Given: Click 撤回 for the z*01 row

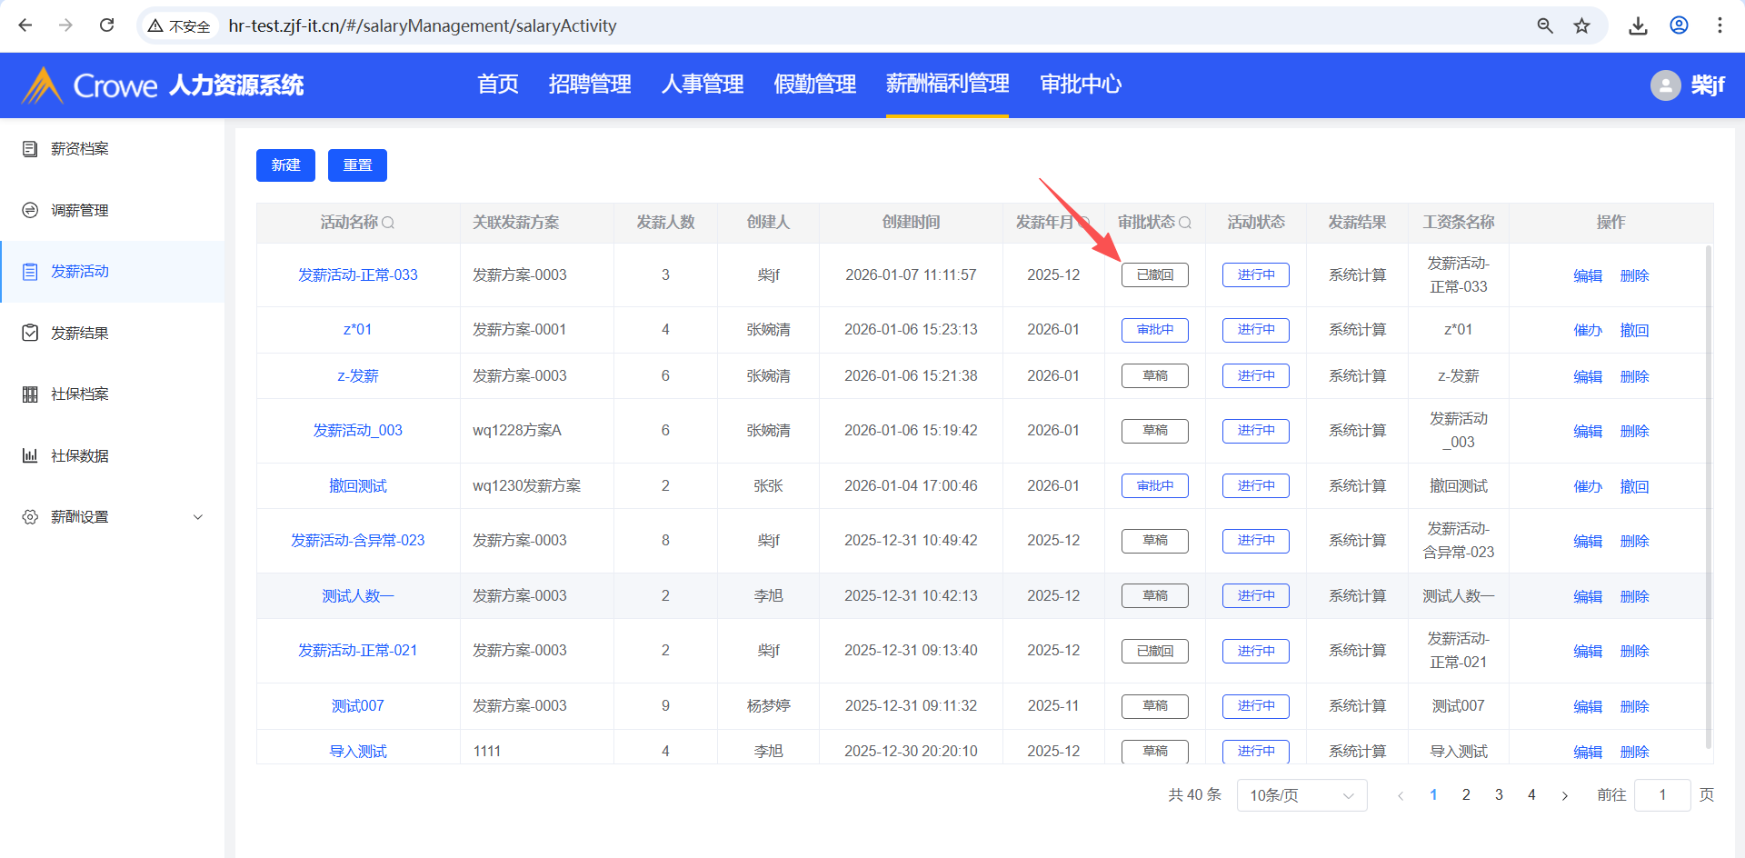Looking at the screenshot, I should click(x=1633, y=331).
